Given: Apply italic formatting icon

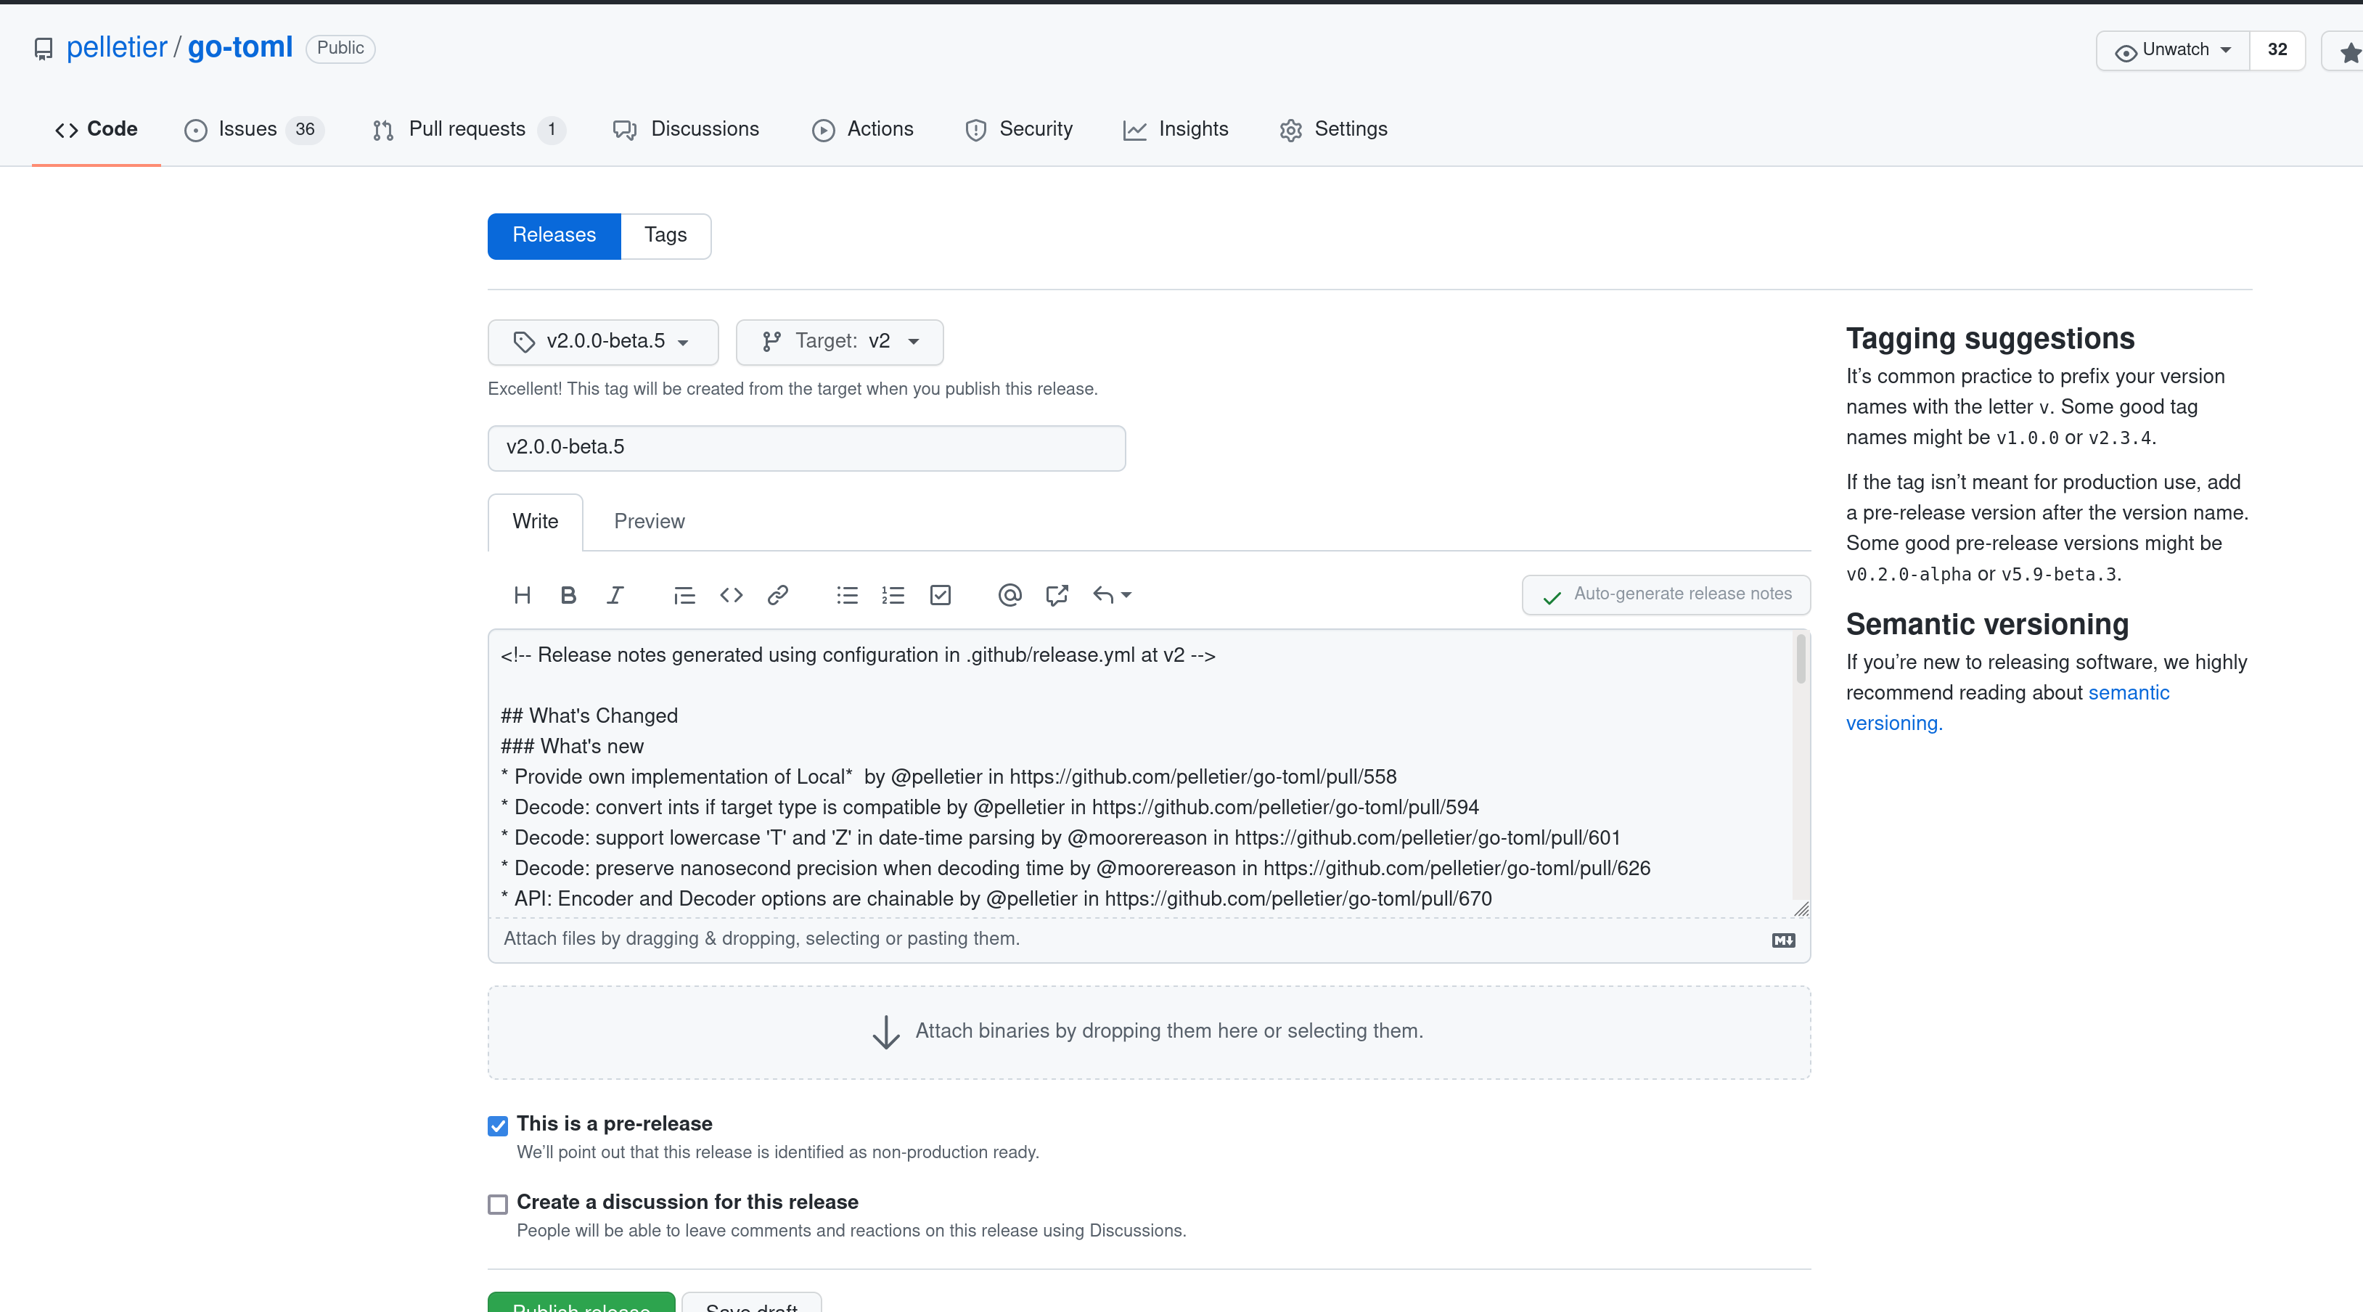Looking at the screenshot, I should (x=615, y=596).
